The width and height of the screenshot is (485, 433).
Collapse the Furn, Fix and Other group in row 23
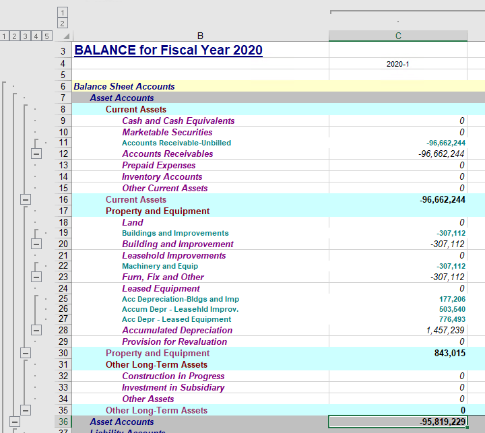coord(36,277)
